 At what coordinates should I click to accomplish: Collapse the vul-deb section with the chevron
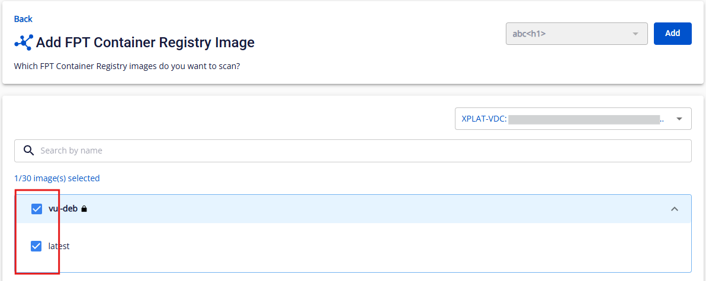[674, 209]
